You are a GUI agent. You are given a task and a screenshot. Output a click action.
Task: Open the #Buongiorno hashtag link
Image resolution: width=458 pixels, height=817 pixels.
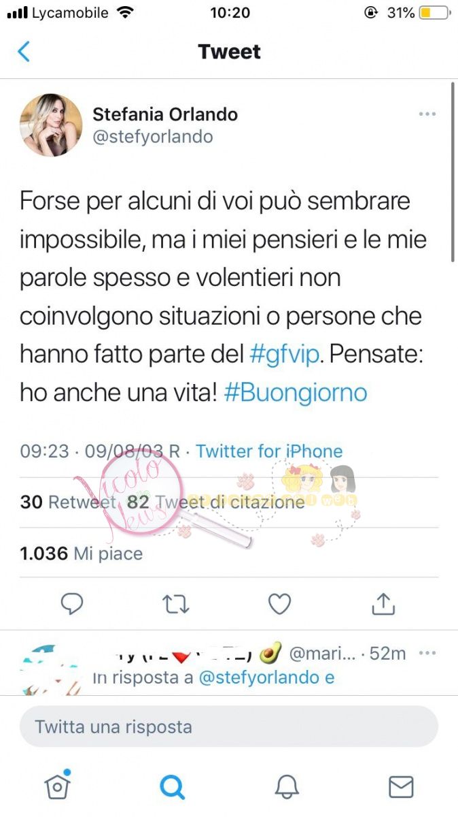(296, 392)
